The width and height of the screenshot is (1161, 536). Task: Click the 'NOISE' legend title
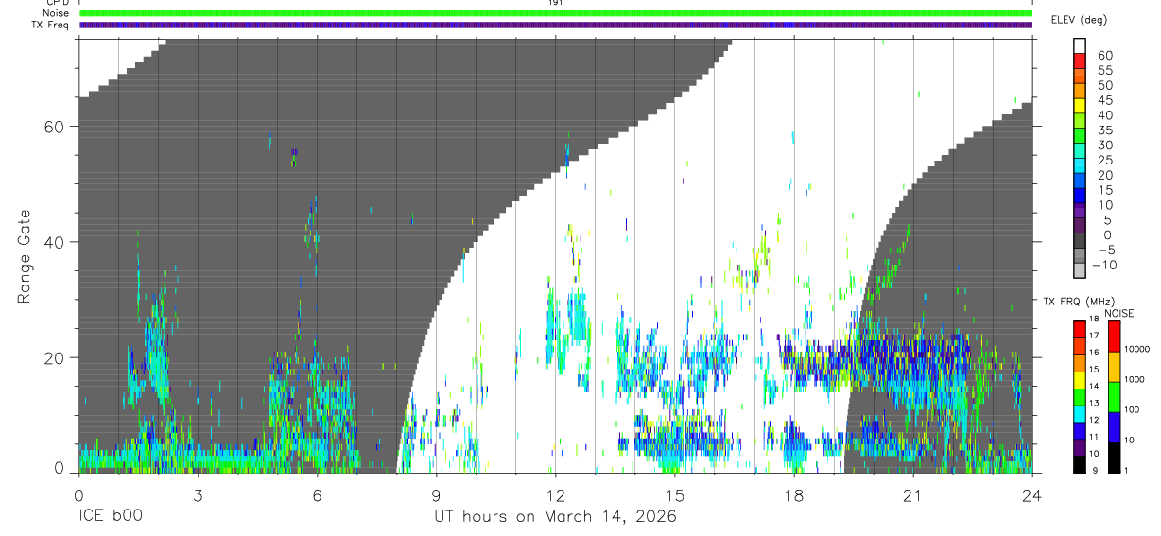tap(1118, 313)
